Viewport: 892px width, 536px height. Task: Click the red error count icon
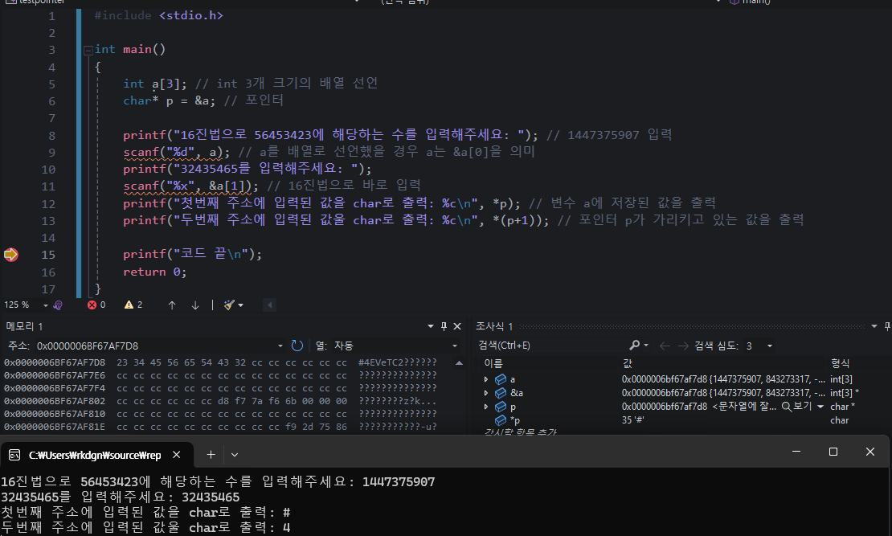click(92, 305)
